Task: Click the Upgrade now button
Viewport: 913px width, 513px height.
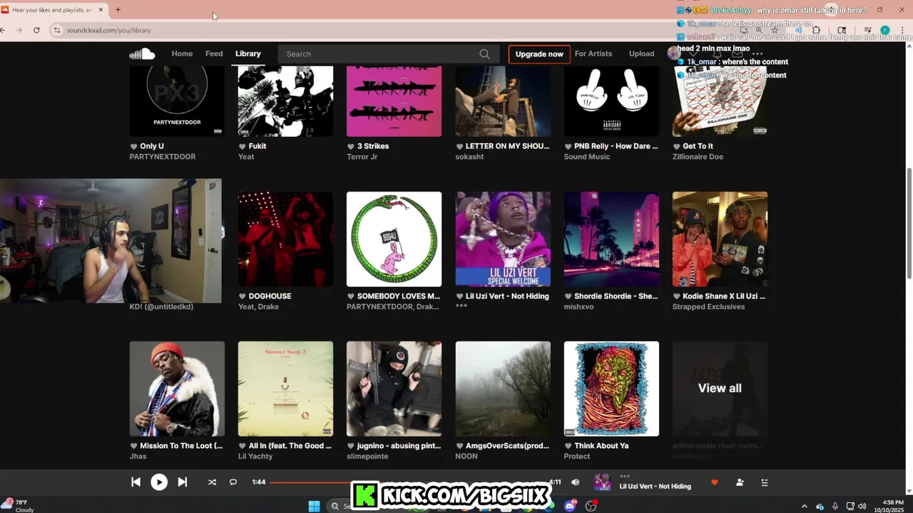Action: pyautogui.click(x=539, y=54)
